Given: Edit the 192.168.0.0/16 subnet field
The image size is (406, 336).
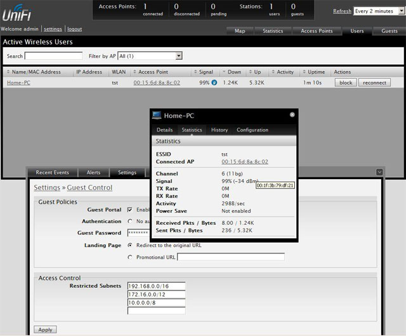Looking at the screenshot, I should 157,286.
